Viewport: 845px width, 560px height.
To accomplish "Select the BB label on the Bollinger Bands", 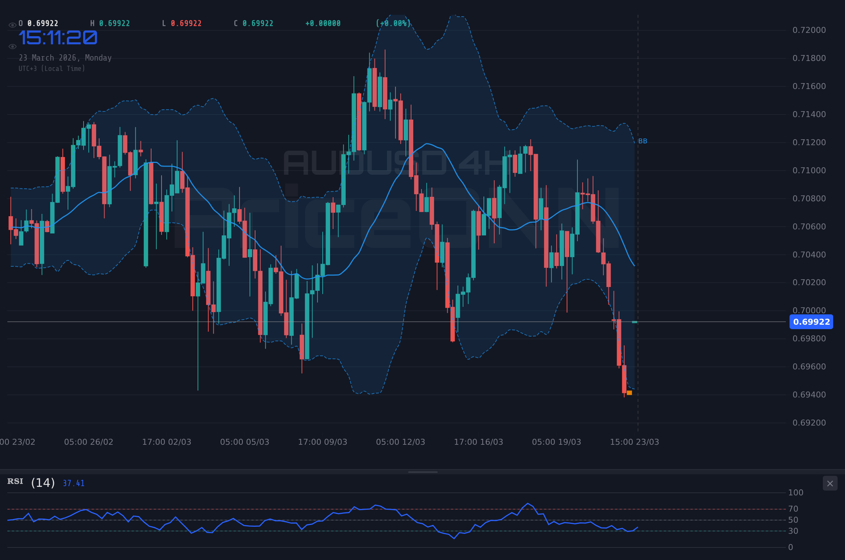I will click(x=642, y=141).
